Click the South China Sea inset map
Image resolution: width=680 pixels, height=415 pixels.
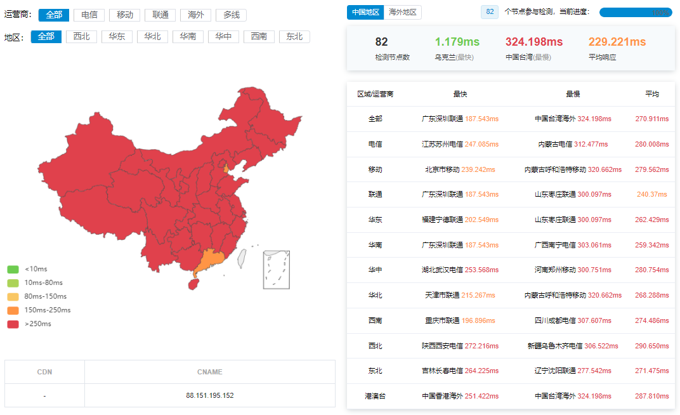(x=277, y=270)
